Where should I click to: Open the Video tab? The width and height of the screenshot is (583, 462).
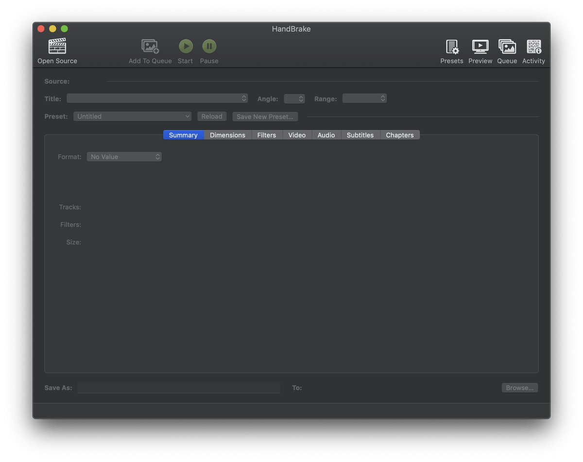[297, 135]
